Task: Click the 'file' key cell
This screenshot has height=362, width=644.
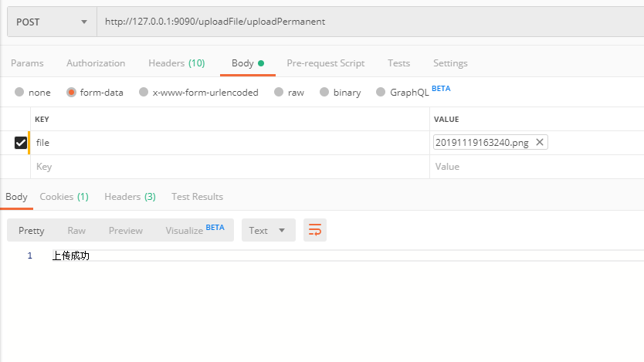Action: point(230,143)
